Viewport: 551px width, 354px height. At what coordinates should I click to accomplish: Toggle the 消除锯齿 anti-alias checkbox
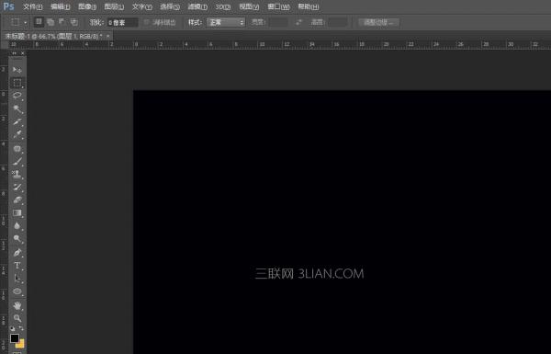tap(147, 22)
